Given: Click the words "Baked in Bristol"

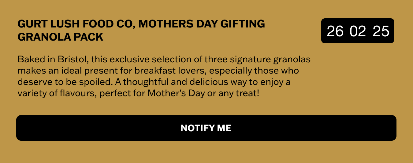Looking at the screenshot, I should pos(53,59).
